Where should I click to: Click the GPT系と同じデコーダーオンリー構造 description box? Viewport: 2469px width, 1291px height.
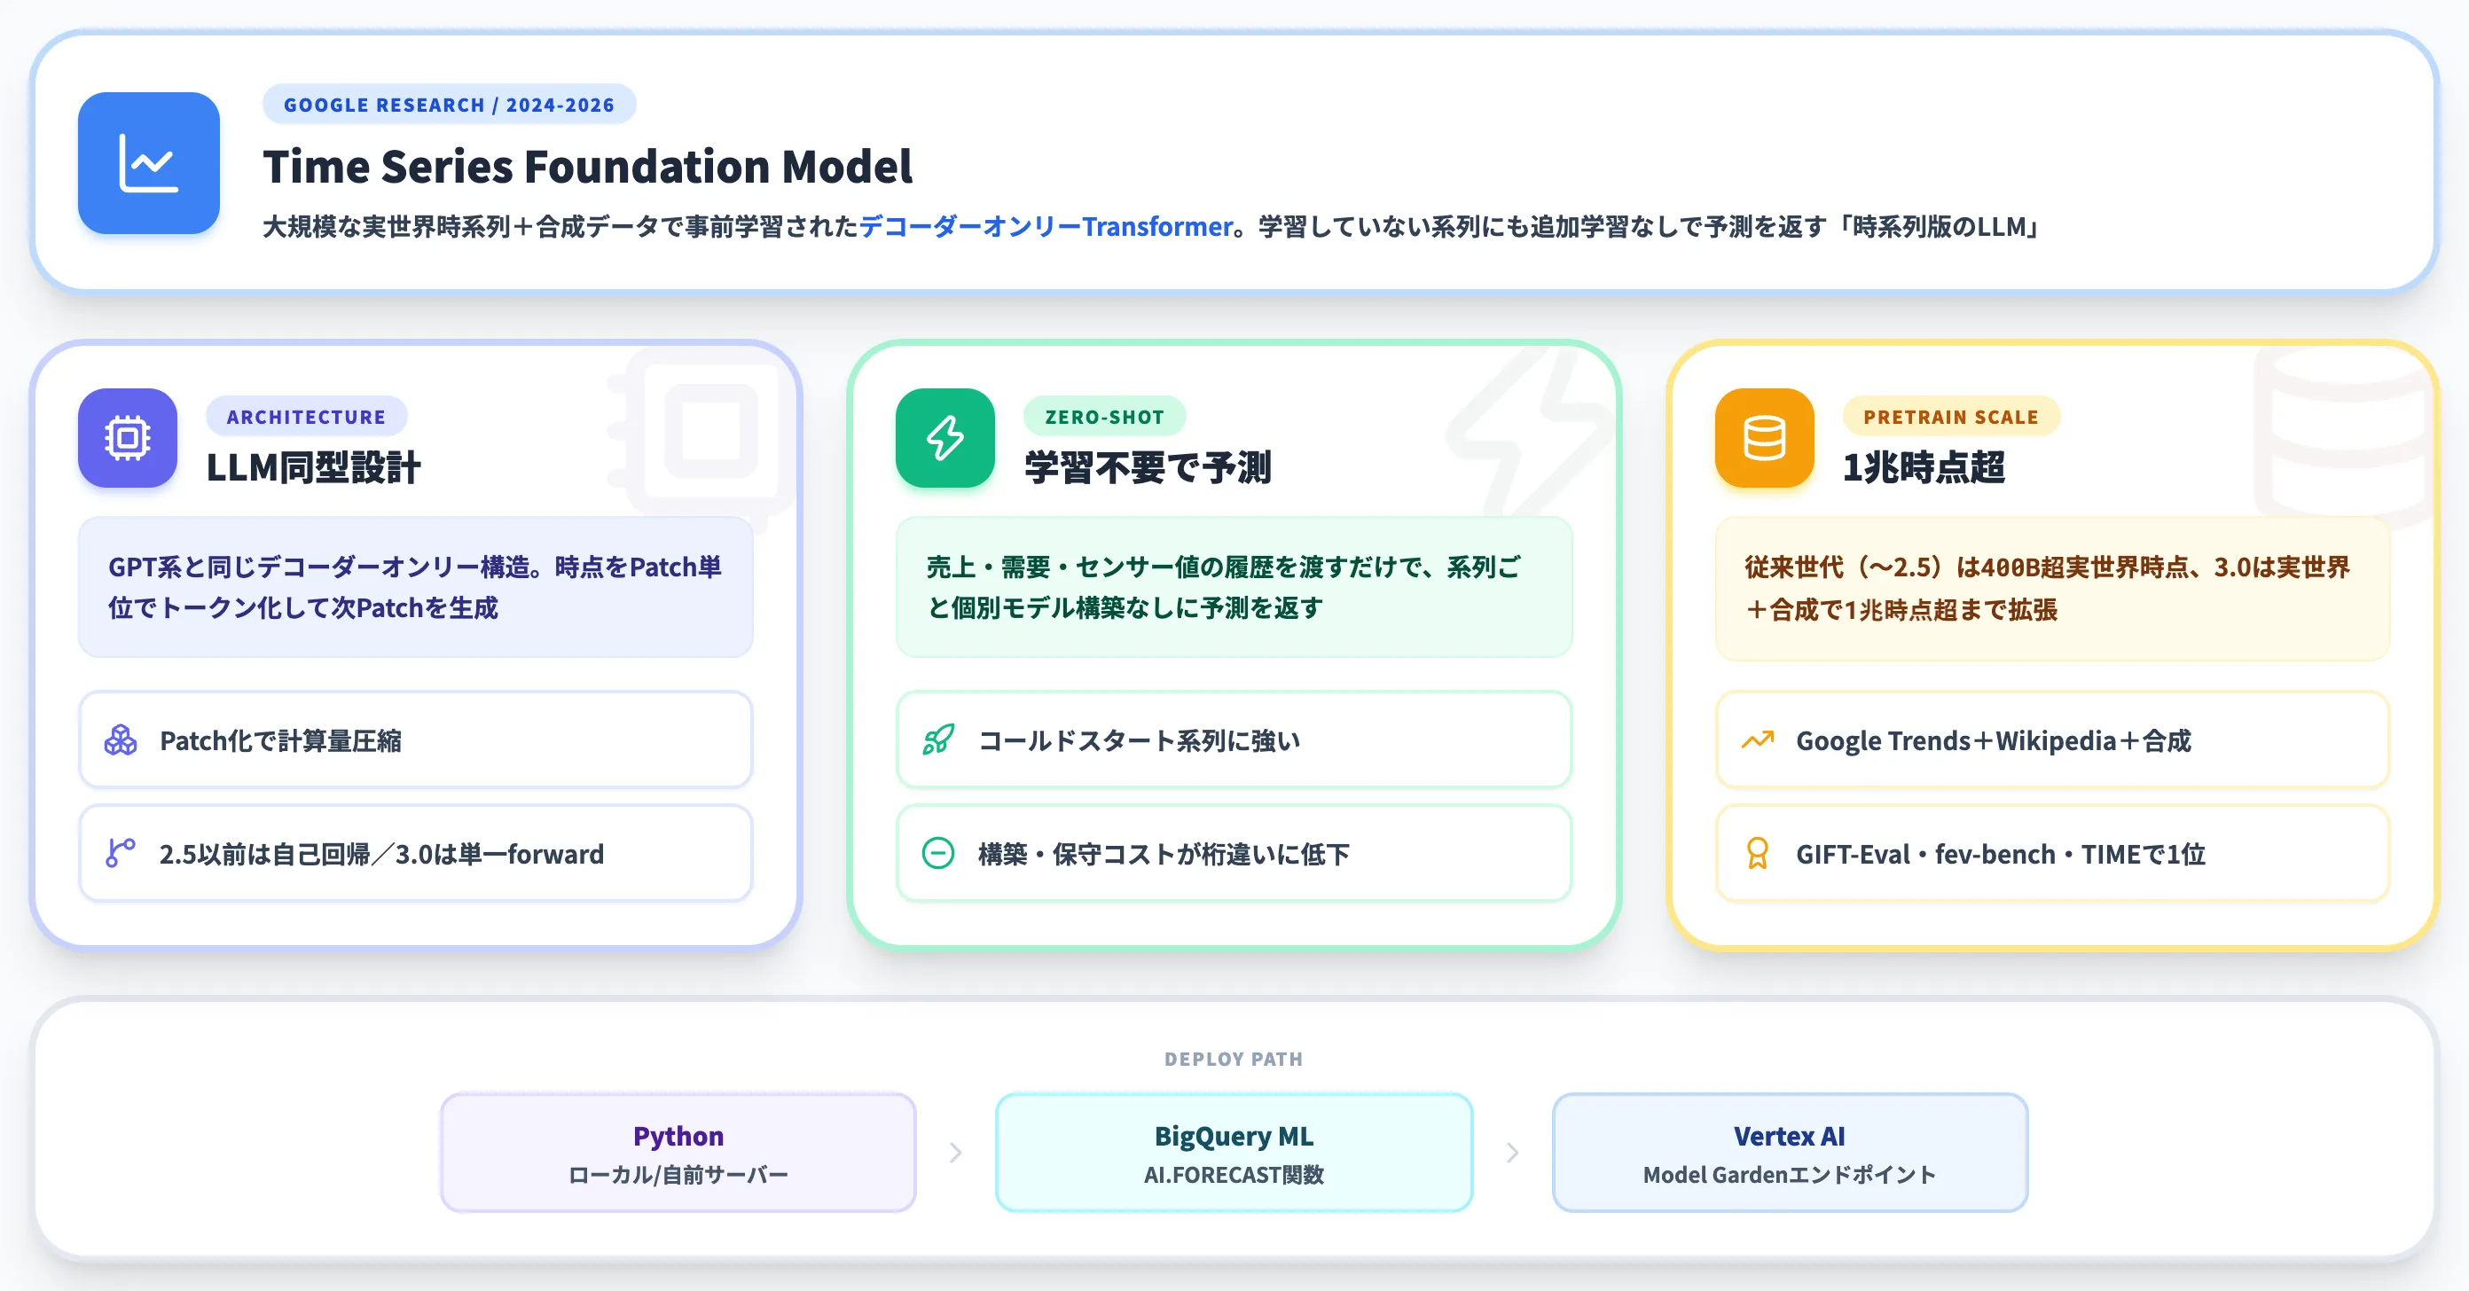click(415, 587)
